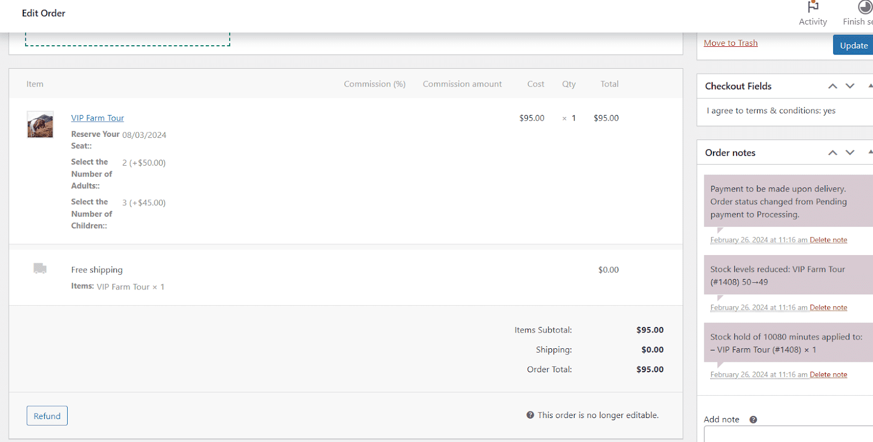The image size is (873, 442).
Task: Click the terms & conditions agreement text
Action: [771, 111]
